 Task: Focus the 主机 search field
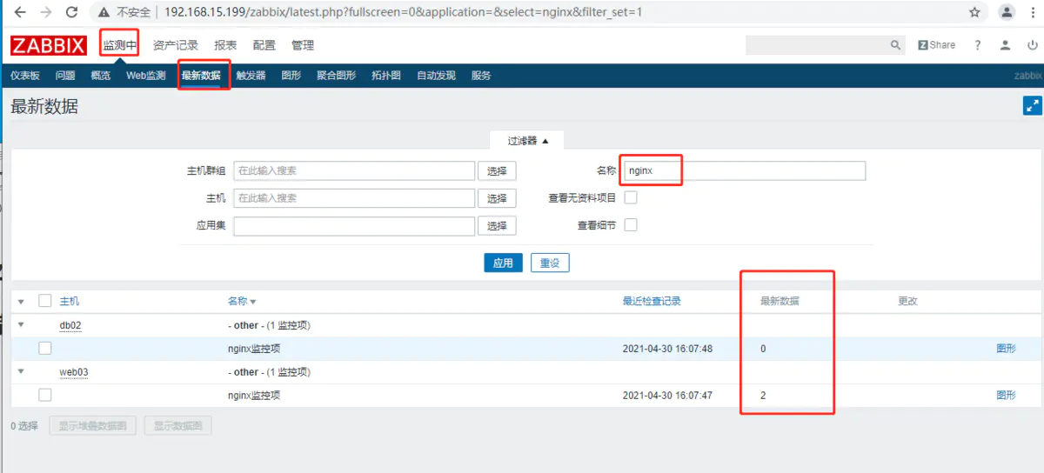point(354,198)
